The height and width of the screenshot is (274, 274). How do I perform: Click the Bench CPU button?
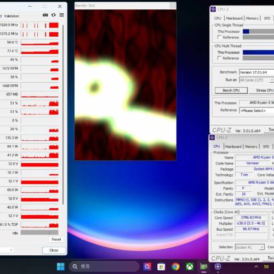click(231, 90)
